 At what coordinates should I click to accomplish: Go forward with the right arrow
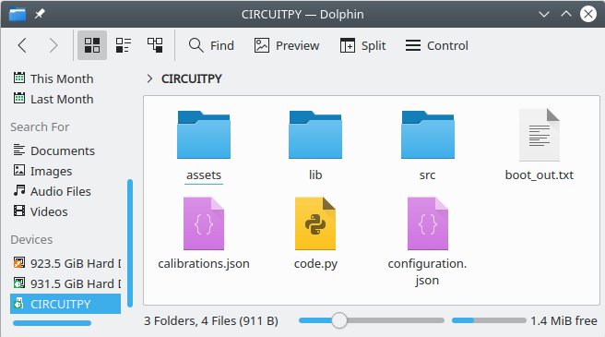(x=53, y=45)
